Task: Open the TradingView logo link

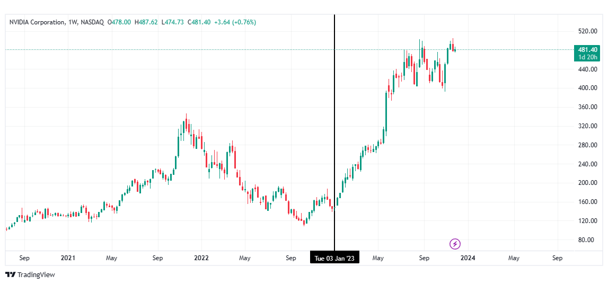Action: point(30,274)
